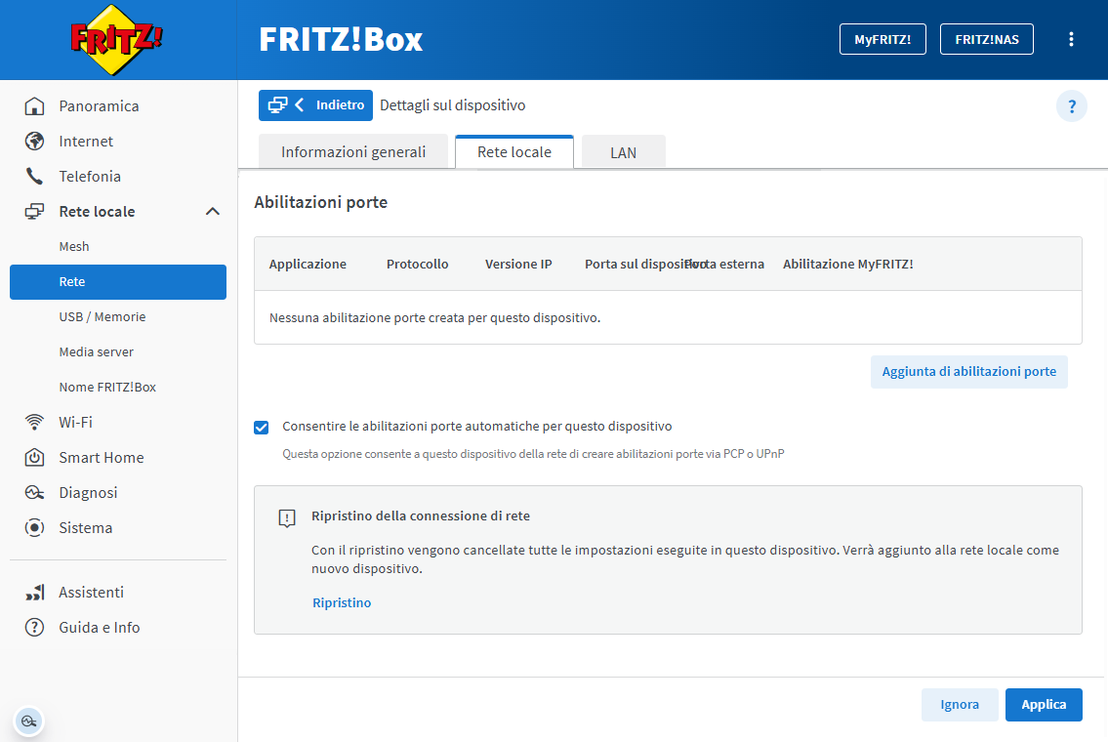Click the Internet globe icon
Screen dimensions: 1108x742
34,142
